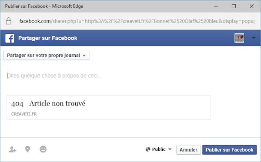261x162 pixels.
Task: Click the facebook.com URL address bar
Action: [137, 21]
